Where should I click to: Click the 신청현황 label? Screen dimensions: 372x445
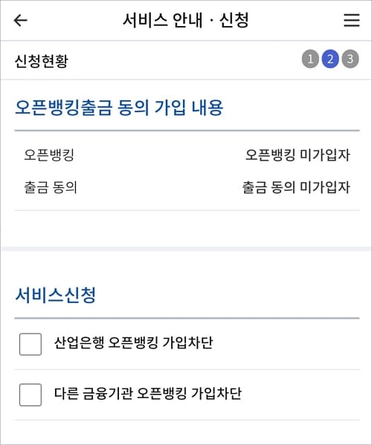click(x=42, y=61)
